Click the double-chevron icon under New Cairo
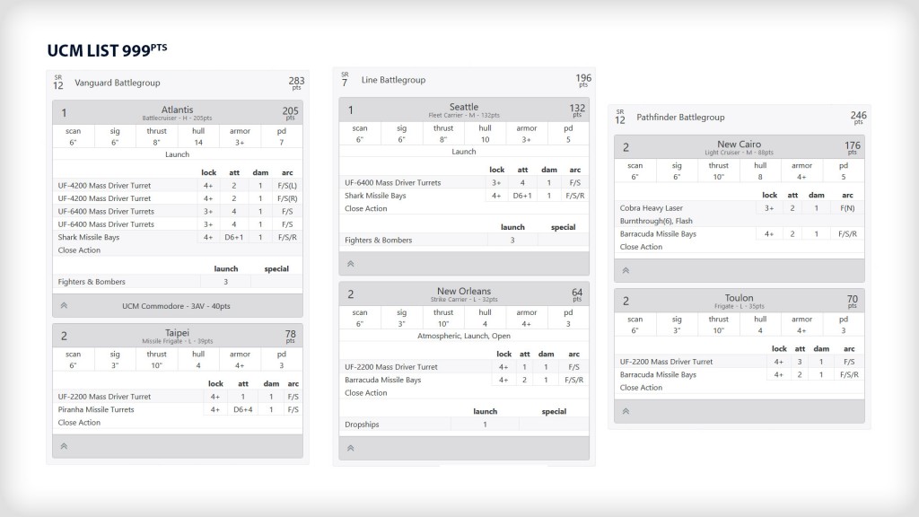The image size is (919, 517). (x=626, y=270)
